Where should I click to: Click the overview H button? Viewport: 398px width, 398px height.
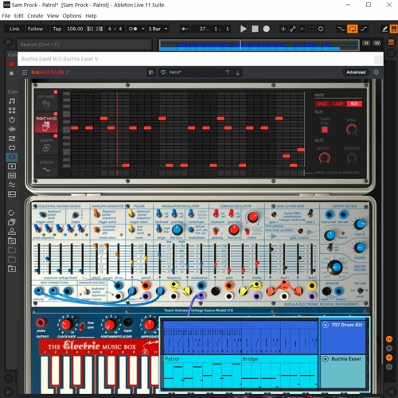pyautogui.click(x=366, y=43)
